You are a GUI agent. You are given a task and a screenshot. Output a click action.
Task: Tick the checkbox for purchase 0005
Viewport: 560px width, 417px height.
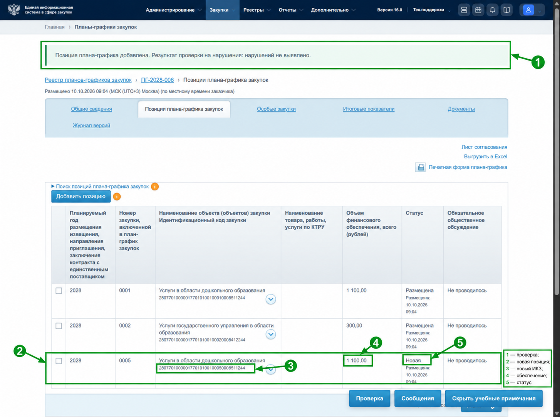(x=59, y=361)
